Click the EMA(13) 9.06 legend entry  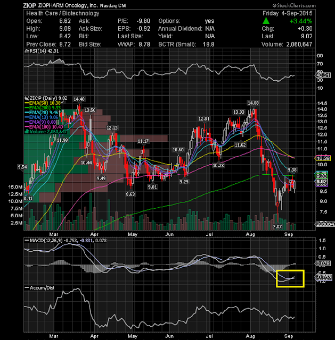coord(42,117)
